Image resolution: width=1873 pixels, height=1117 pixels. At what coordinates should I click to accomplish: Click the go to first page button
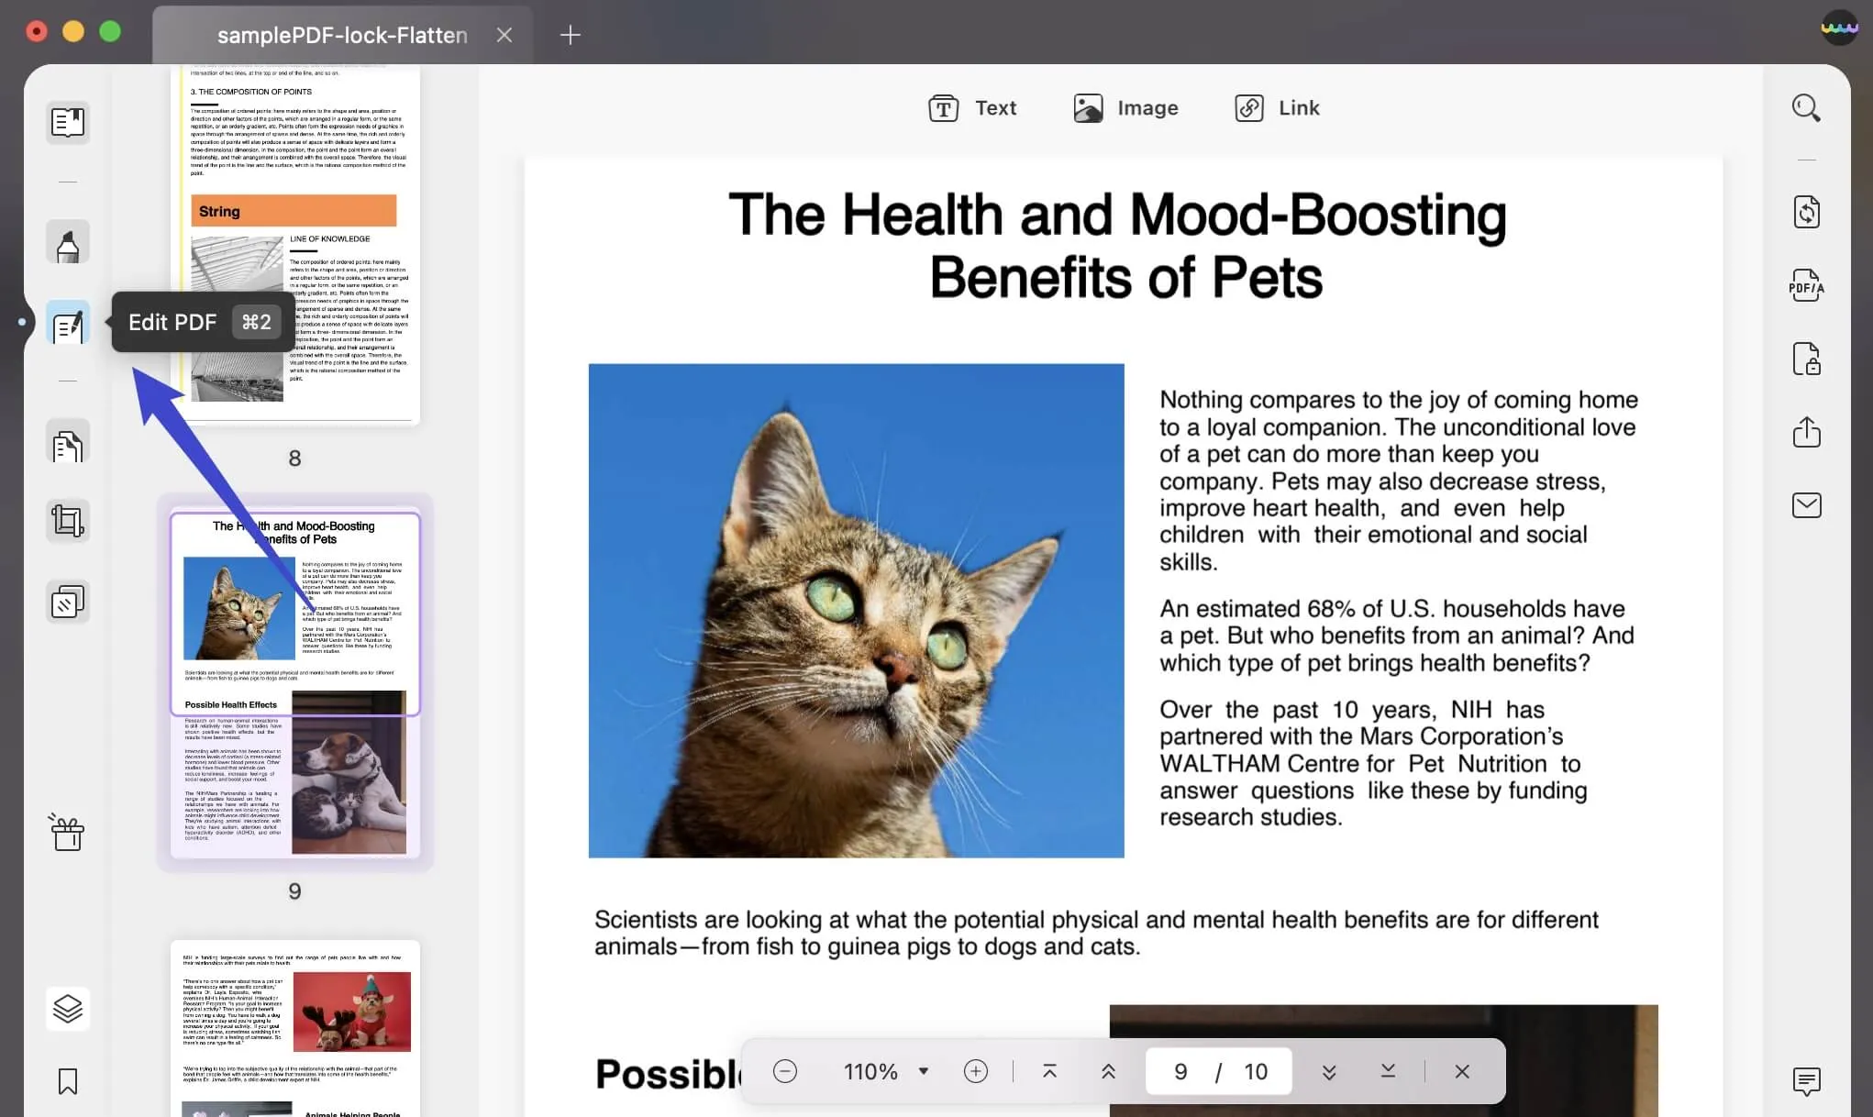point(1048,1070)
